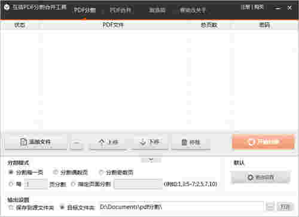Click the add file button
Screen dimensions: 299x217
[x=36, y=142]
